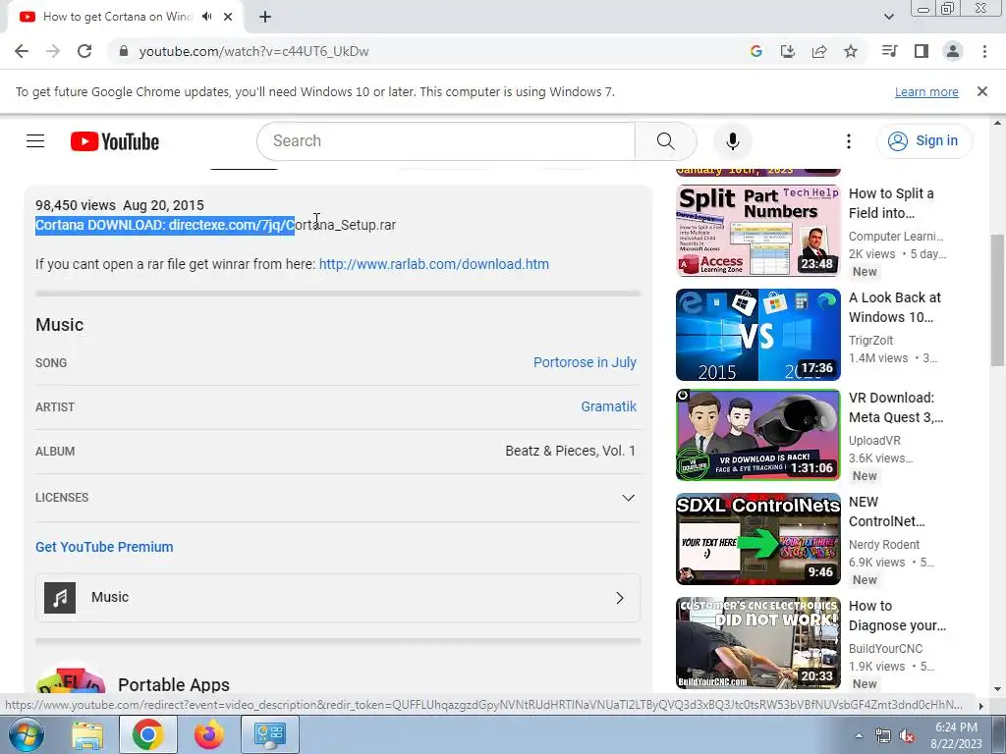The image size is (1006, 754).
Task: Open a new tab with plus button
Action: [265, 17]
